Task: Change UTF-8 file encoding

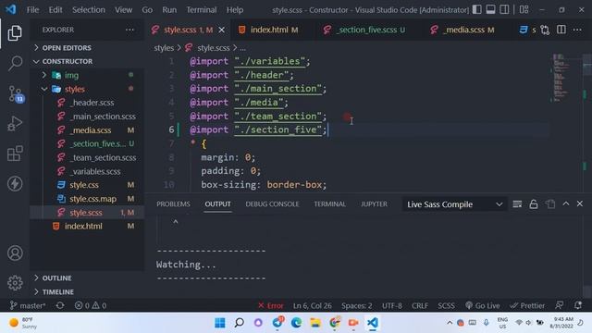Action: point(392,305)
